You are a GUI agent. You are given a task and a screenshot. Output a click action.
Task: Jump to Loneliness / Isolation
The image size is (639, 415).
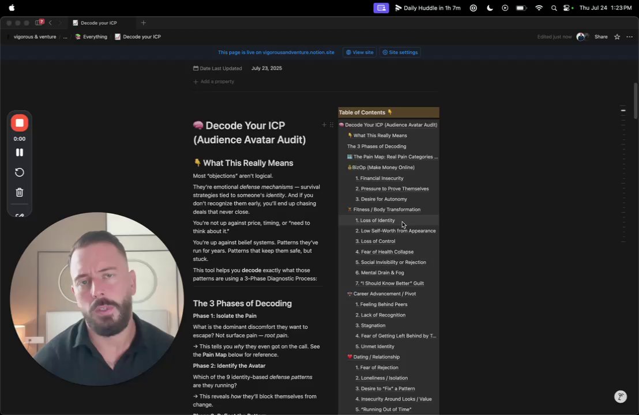pos(381,378)
